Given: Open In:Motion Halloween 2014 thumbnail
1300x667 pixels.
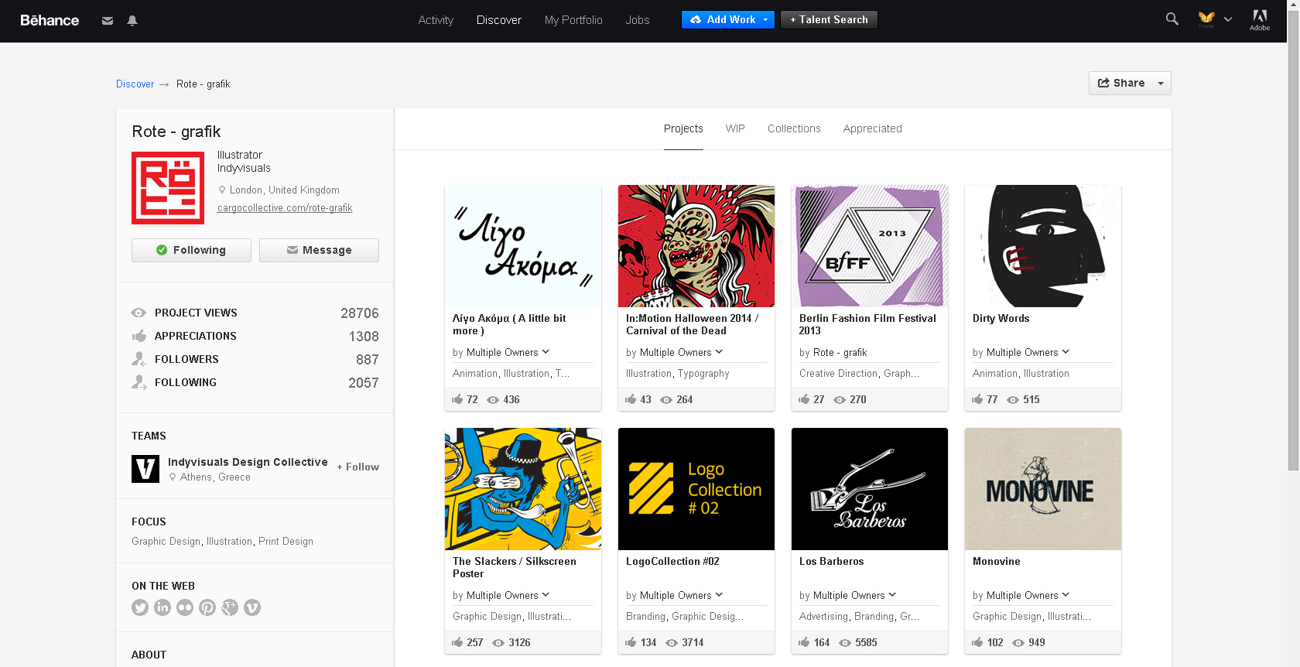Looking at the screenshot, I should pyautogui.click(x=696, y=246).
